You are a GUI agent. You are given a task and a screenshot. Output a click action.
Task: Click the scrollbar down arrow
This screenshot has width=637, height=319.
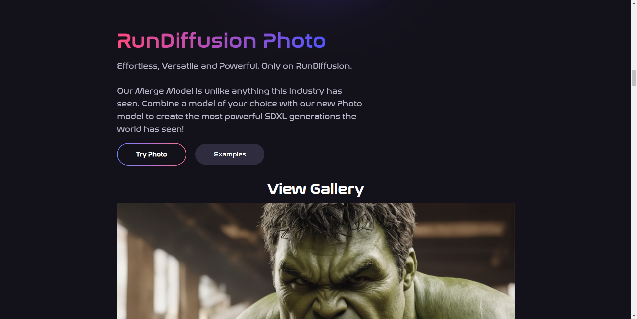[x=634, y=316]
